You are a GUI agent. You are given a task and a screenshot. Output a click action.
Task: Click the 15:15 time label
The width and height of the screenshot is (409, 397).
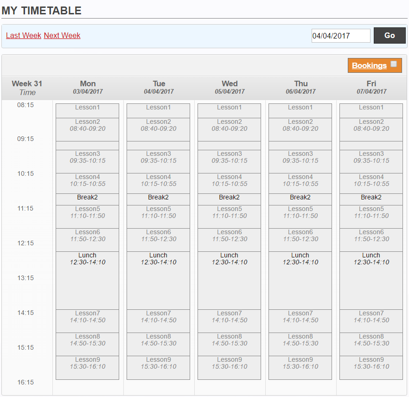point(26,347)
